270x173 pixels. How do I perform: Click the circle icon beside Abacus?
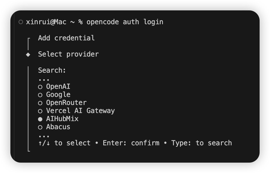coord(41,127)
